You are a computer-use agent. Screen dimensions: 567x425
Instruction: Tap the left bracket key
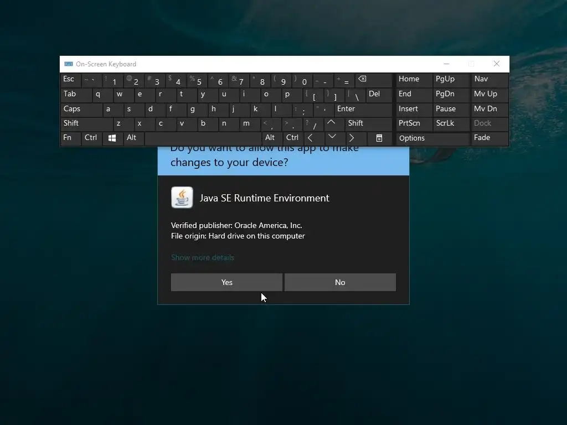[313, 94]
